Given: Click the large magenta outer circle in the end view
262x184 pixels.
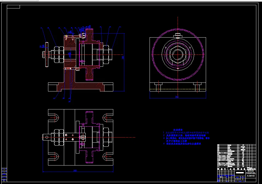Looking at the screenshot, I should pos(178,54).
